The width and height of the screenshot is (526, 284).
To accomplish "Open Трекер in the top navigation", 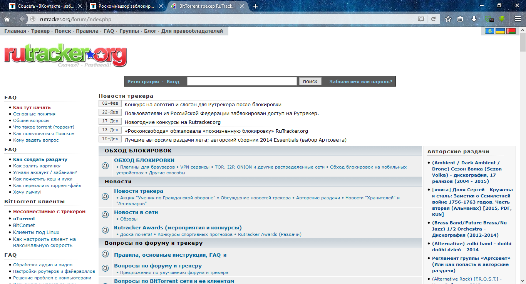I will (x=40, y=31).
